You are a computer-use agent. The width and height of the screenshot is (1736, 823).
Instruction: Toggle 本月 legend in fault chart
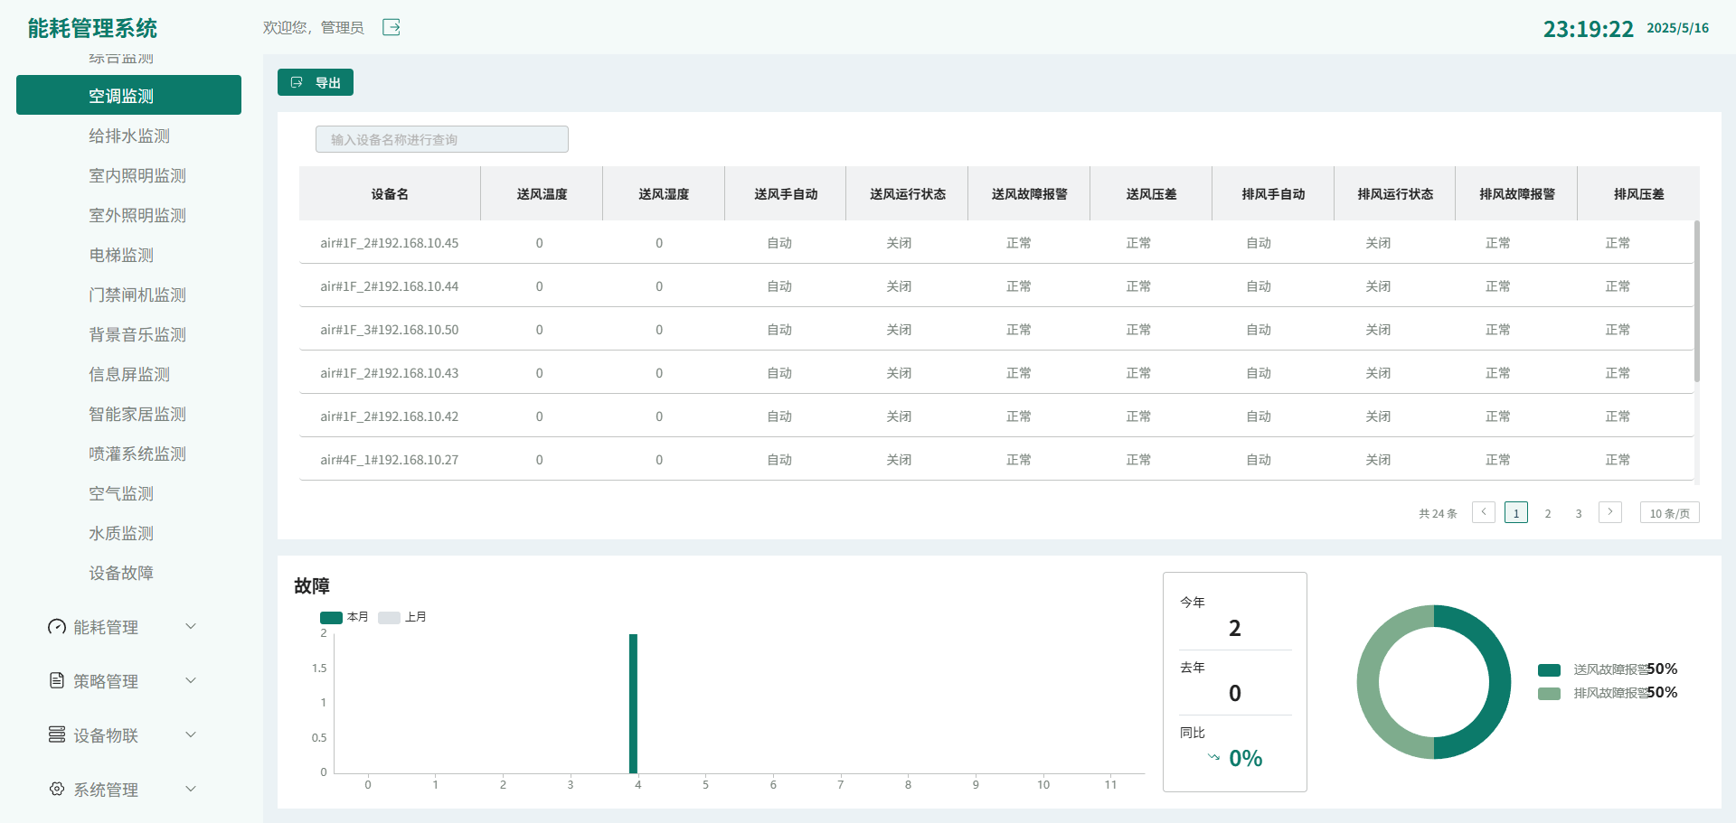click(331, 617)
